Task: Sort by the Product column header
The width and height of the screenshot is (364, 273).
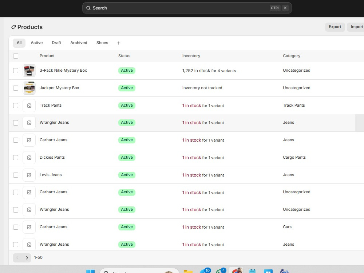Action: [x=47, y=56]
